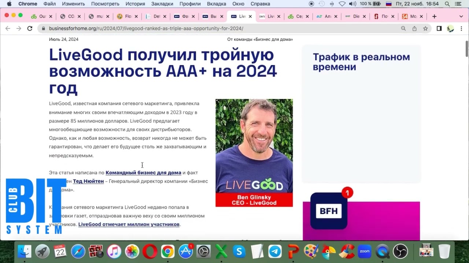Screen dimensions: 469x263
Task: Open the volume control in the menu bar
Action: 352,4
